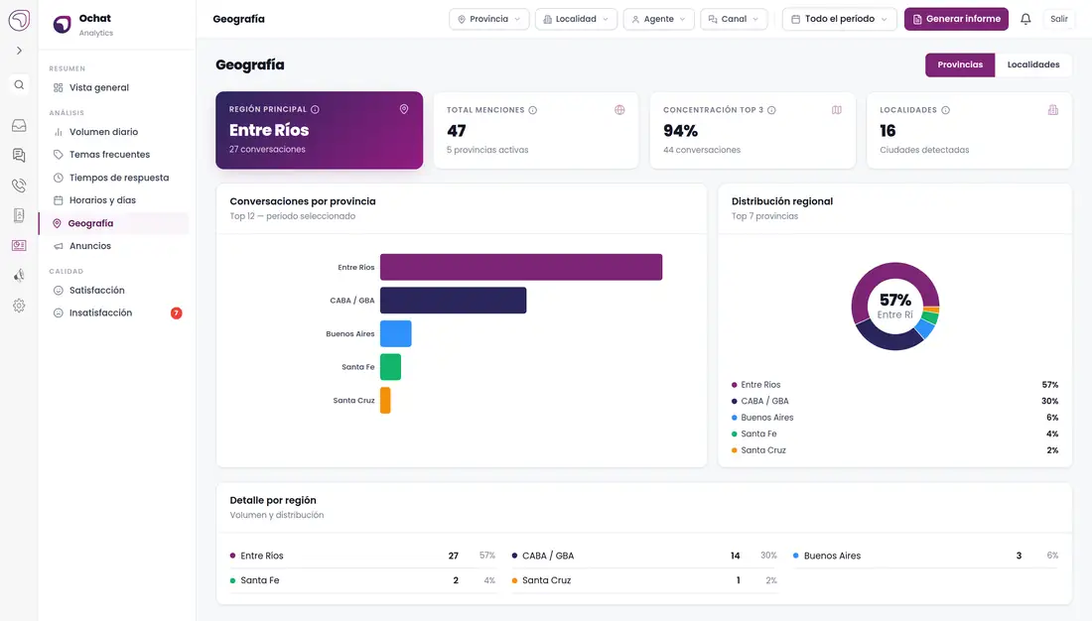Click info icon next to Concentración Top 3
This screenshot has width=1092, height=621.
click(771, 110)
